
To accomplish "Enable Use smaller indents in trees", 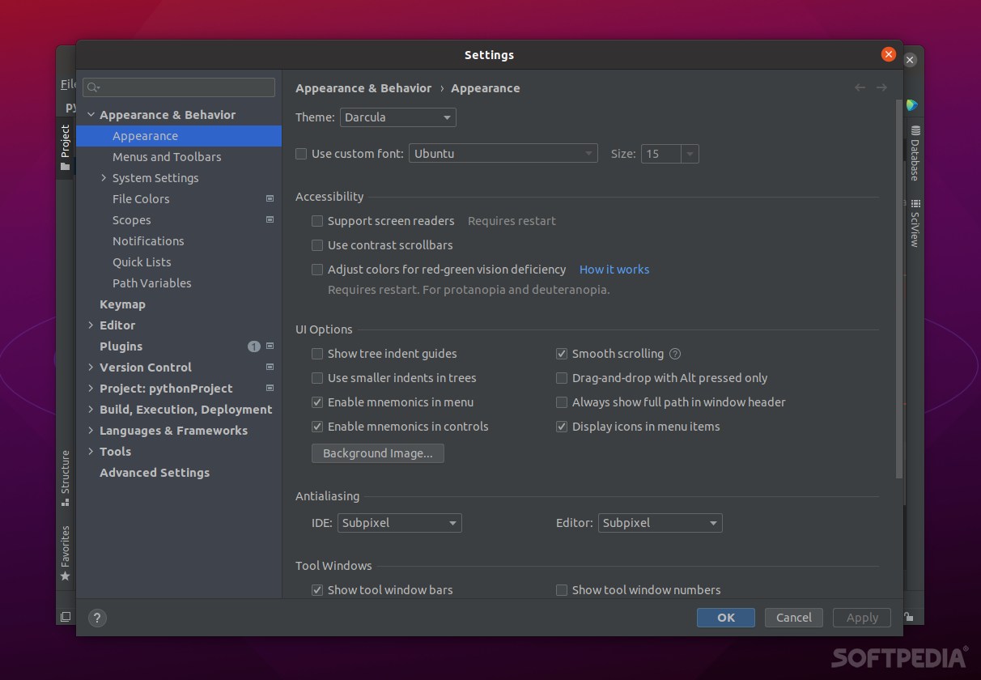I will (x=317, y=378).
